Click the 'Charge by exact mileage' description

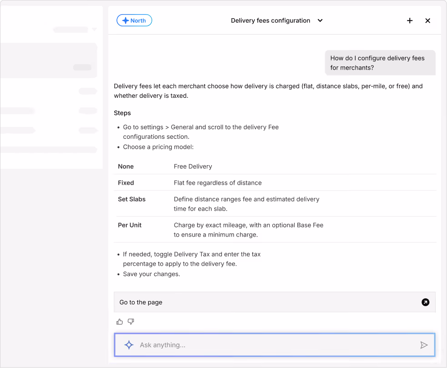[x=249, y=230]
